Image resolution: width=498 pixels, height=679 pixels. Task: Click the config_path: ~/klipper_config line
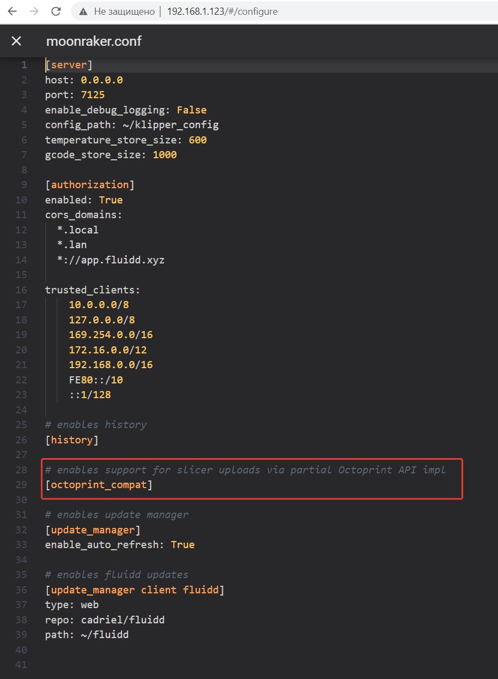coord(132,124)
